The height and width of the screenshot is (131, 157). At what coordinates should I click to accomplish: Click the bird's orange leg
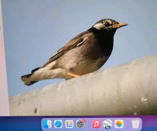(74, 75)
